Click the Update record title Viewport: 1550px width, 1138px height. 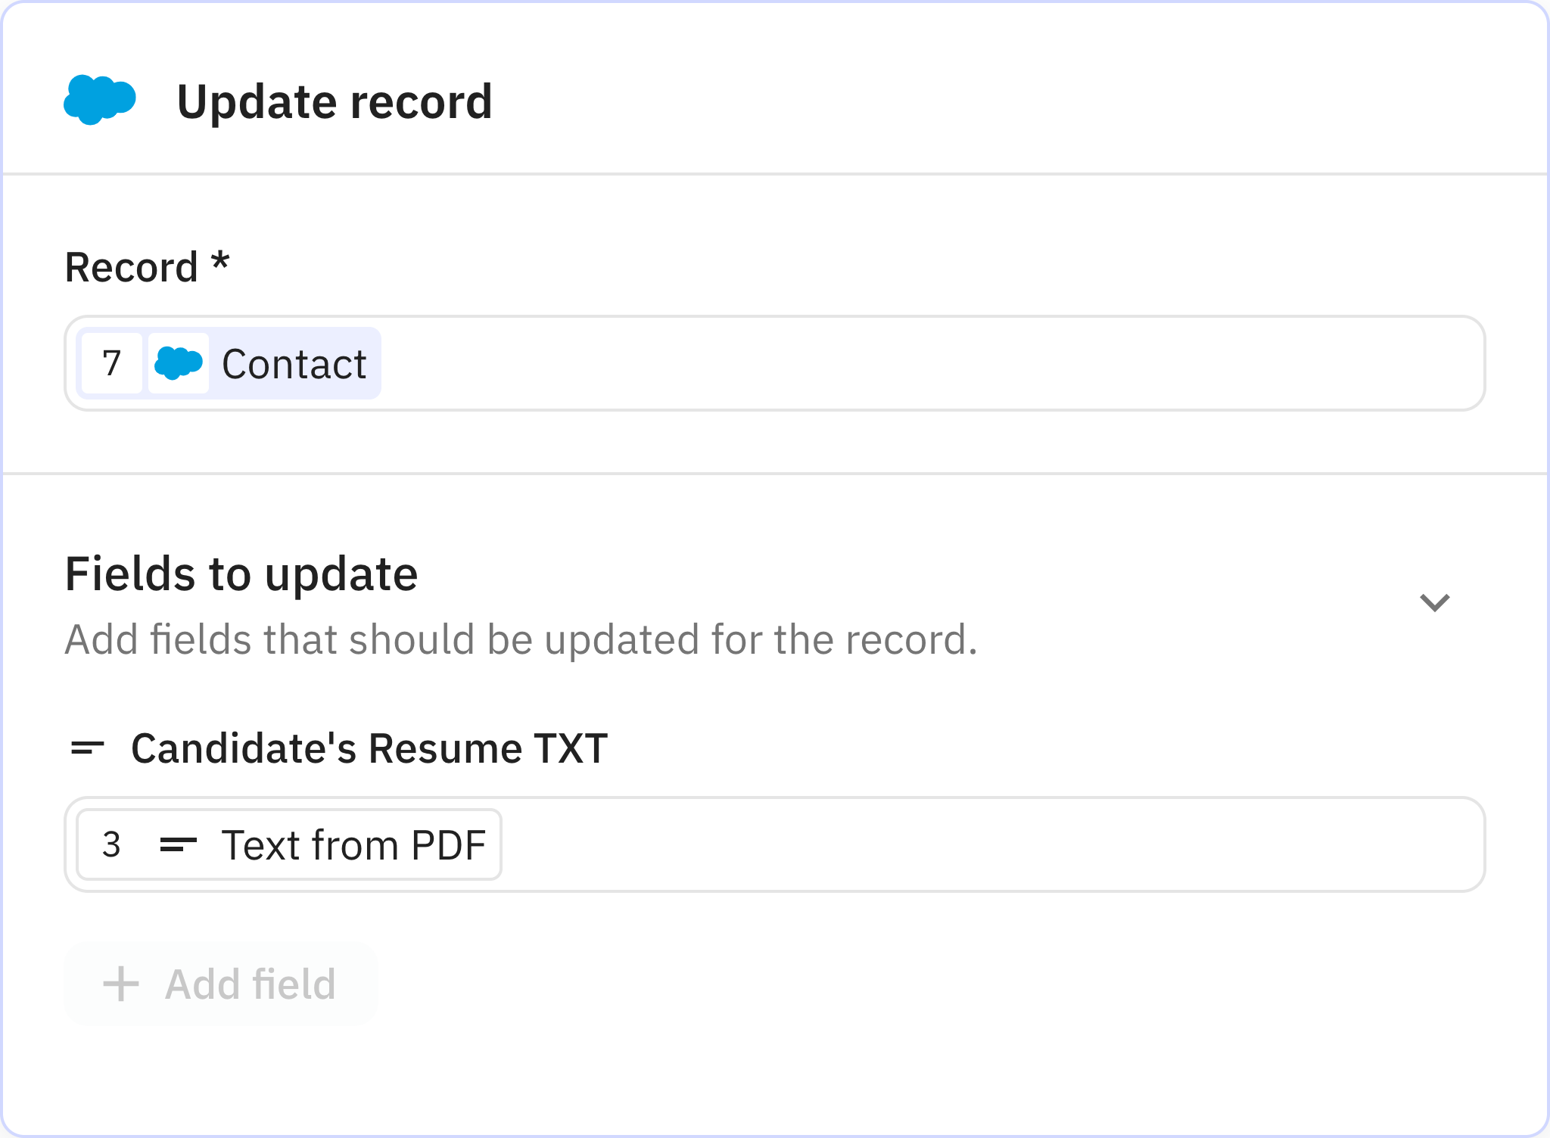point(335,99)
